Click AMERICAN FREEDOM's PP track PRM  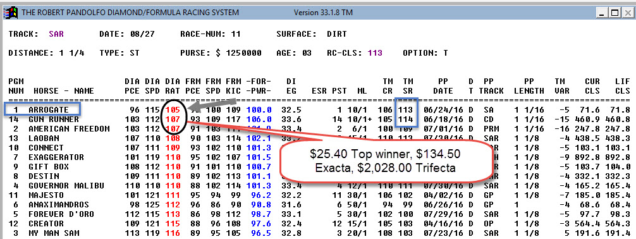(x=491, y=129)
